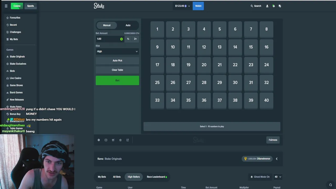This screenshot has height=189, width=336.
Task: Click the Auto Pick button
Action: pos(117,61)
